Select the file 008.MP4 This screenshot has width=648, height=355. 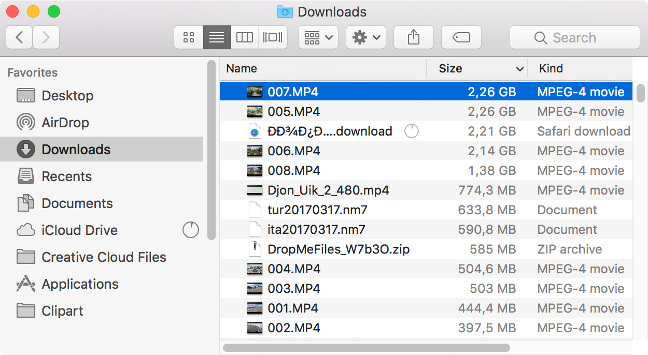[x=426, y=171]
